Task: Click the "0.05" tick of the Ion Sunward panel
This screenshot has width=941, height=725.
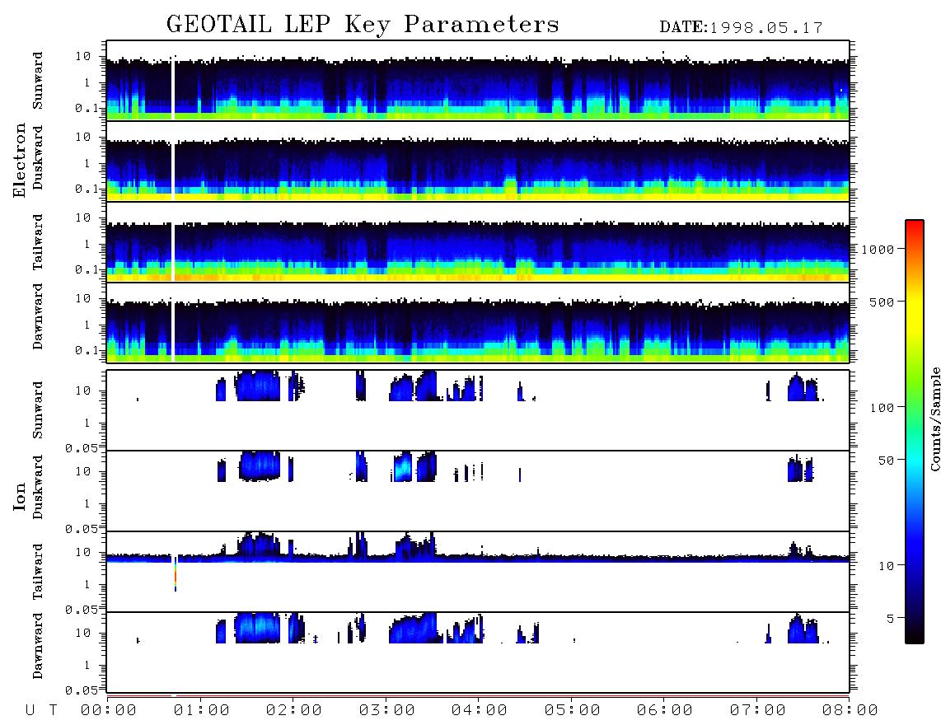Action: [x=81, y=447]
